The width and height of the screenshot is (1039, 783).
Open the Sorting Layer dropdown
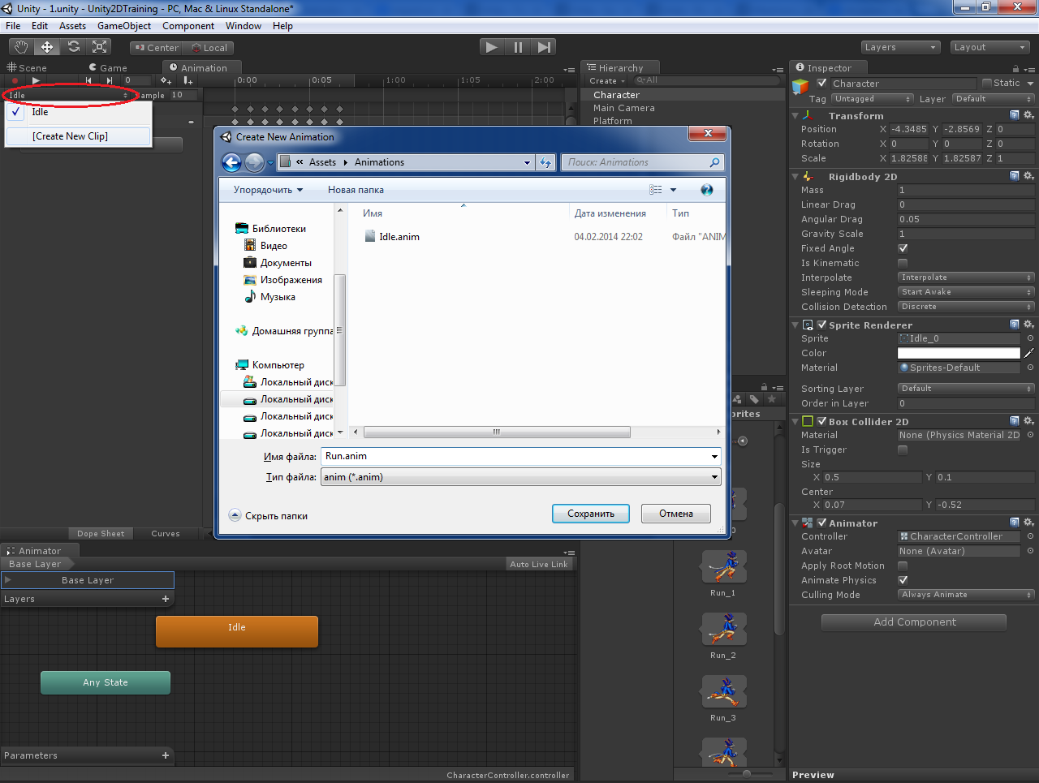pyautogui.click(x=965, y=388)
